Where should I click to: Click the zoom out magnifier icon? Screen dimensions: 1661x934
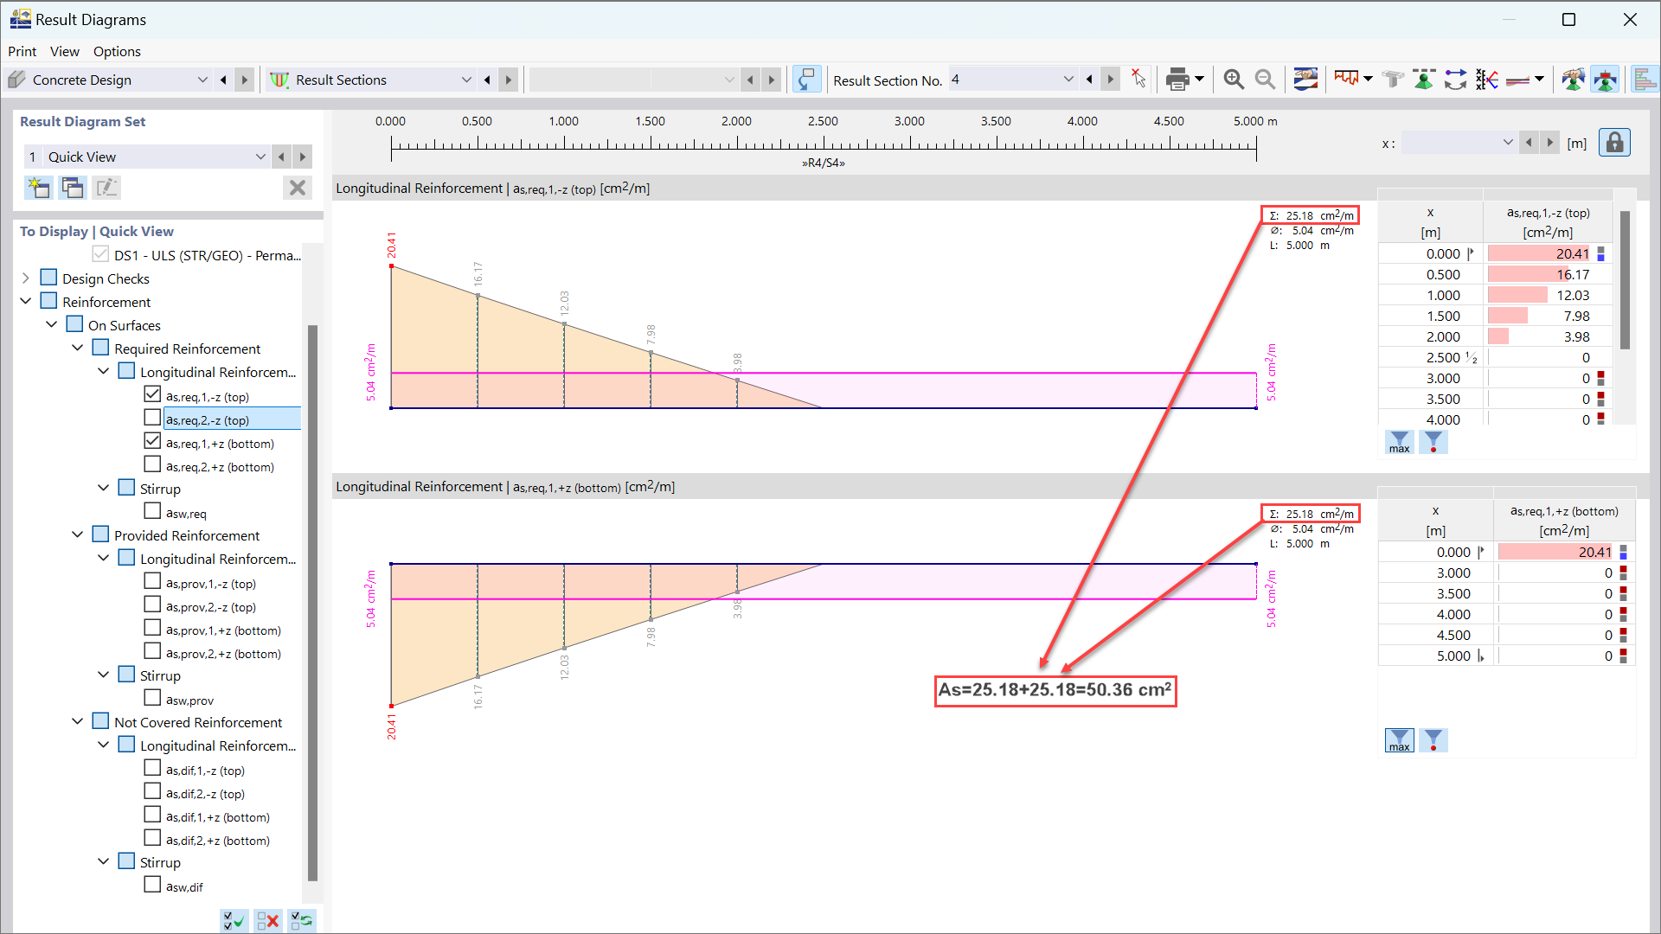click(x=1265, y=80)
